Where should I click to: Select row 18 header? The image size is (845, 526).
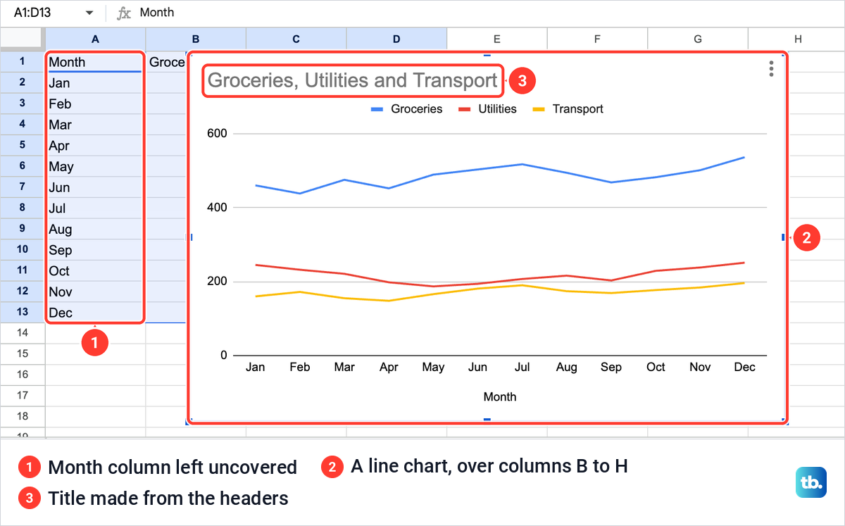[23, 416]
